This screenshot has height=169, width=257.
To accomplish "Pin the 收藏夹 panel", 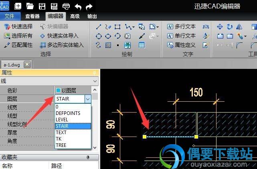I will point(88,157).
